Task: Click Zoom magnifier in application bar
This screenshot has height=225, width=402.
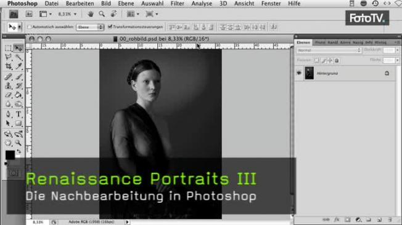Action: tap(102, 14)
